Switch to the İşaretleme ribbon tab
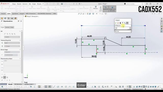The image size is (163, 92). point(15,14)
